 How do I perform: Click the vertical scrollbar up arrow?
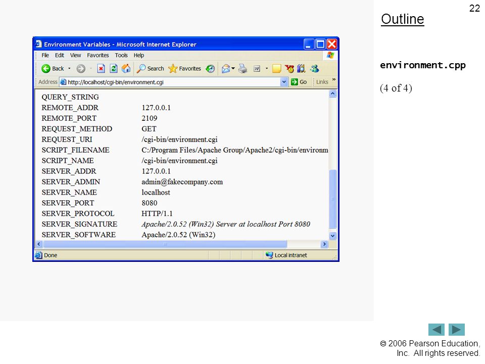pyautogui.click(x=332, y=94)
